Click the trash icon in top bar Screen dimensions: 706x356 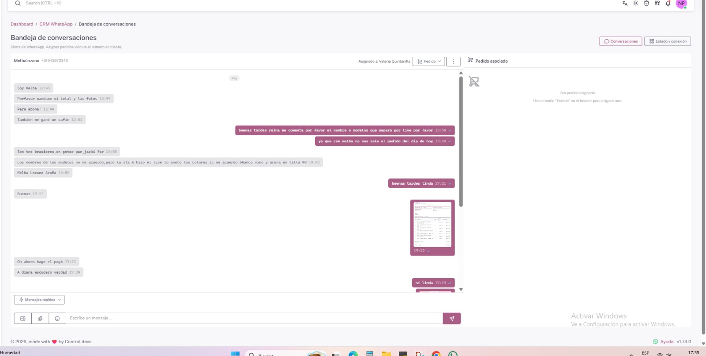(x=646, y=3)
